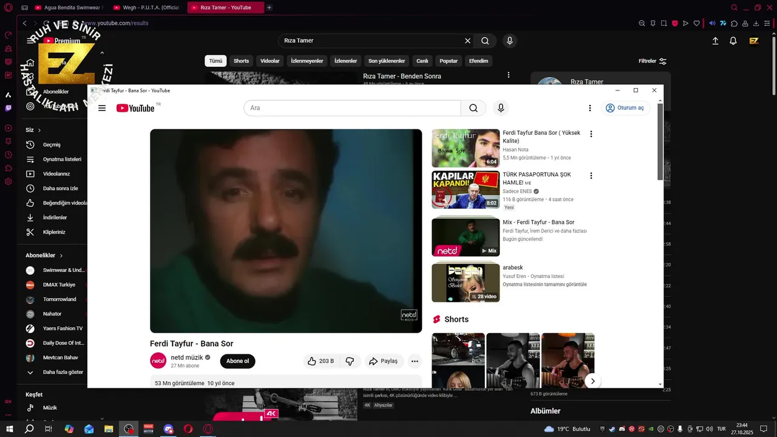Open options menu for Rıza Tamer - Benden Sonra
The width and height of the screenshot is (777, 437).
509,75
